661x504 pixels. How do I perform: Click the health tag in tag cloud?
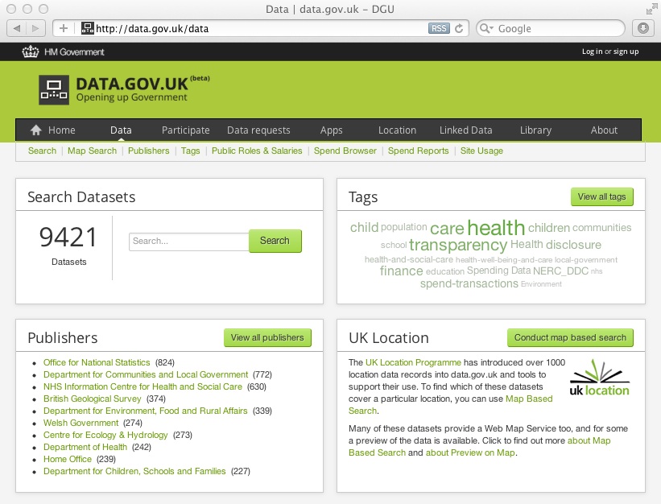coord(496,228)
